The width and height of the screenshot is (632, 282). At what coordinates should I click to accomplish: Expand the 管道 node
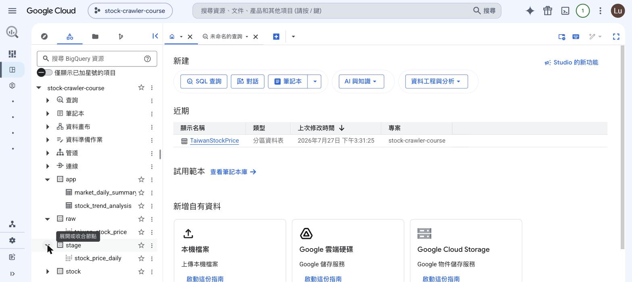click(48, 153)
